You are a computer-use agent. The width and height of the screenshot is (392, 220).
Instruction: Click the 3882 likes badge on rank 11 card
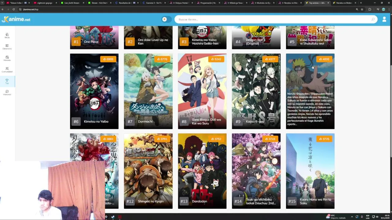pyautogui.click(x=108, y=139)
